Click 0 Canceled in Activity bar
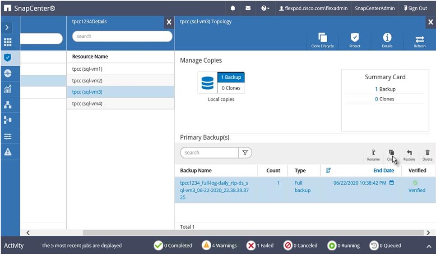436x254 pixels. (300, 245)
